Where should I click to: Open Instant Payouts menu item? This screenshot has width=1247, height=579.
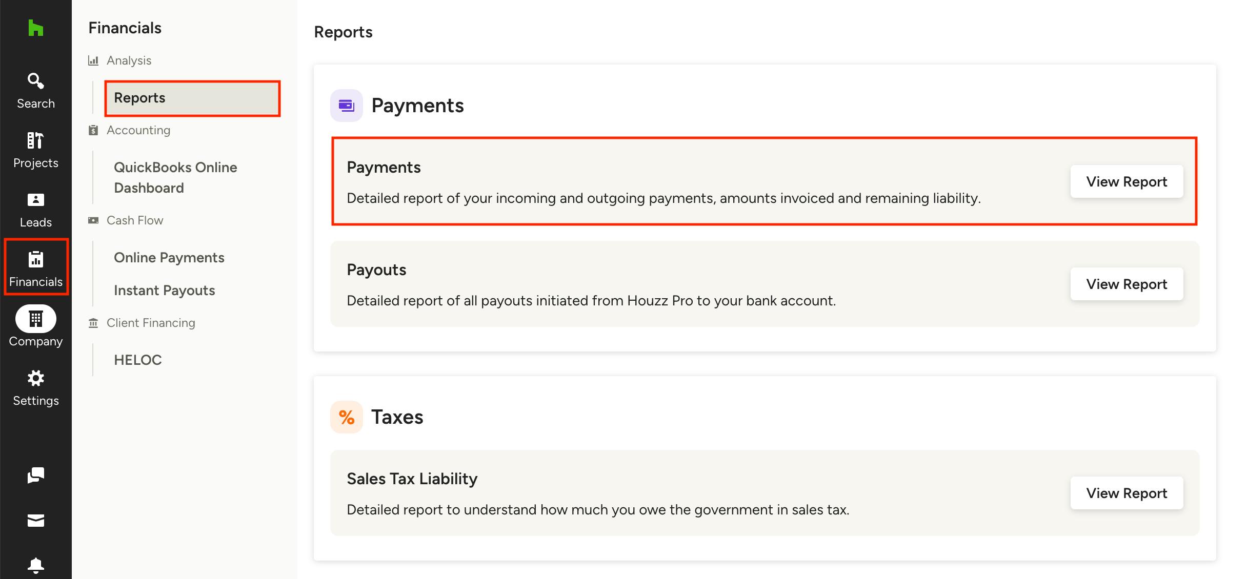point(164,290)
